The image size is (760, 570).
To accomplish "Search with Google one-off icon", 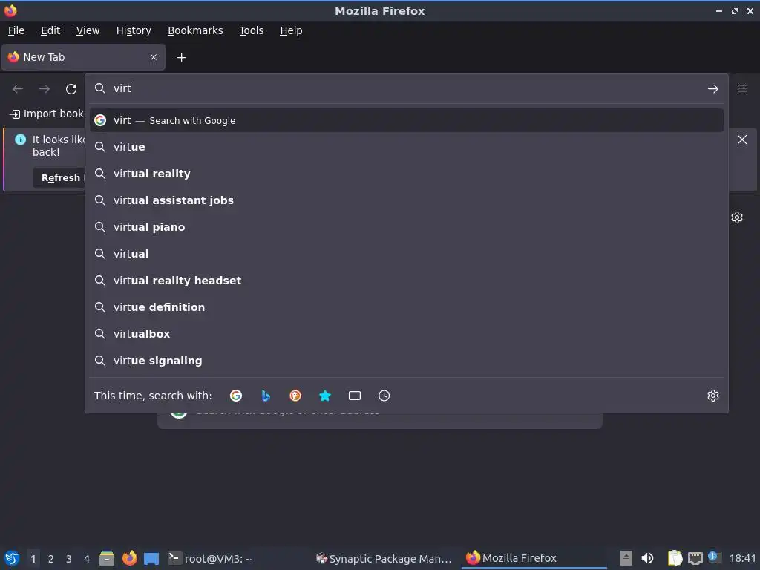I will click(x=236, y=396).
